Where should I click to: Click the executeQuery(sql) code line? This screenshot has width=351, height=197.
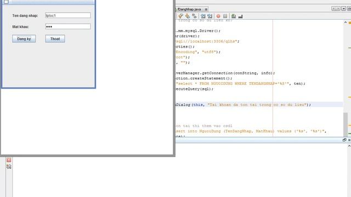195,89
